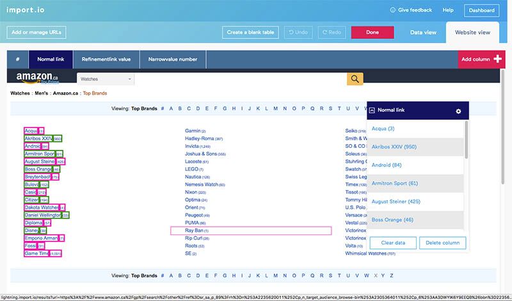Screen dimensions: 512x301
Task: Click the Redo button
Action: point(332,33)
